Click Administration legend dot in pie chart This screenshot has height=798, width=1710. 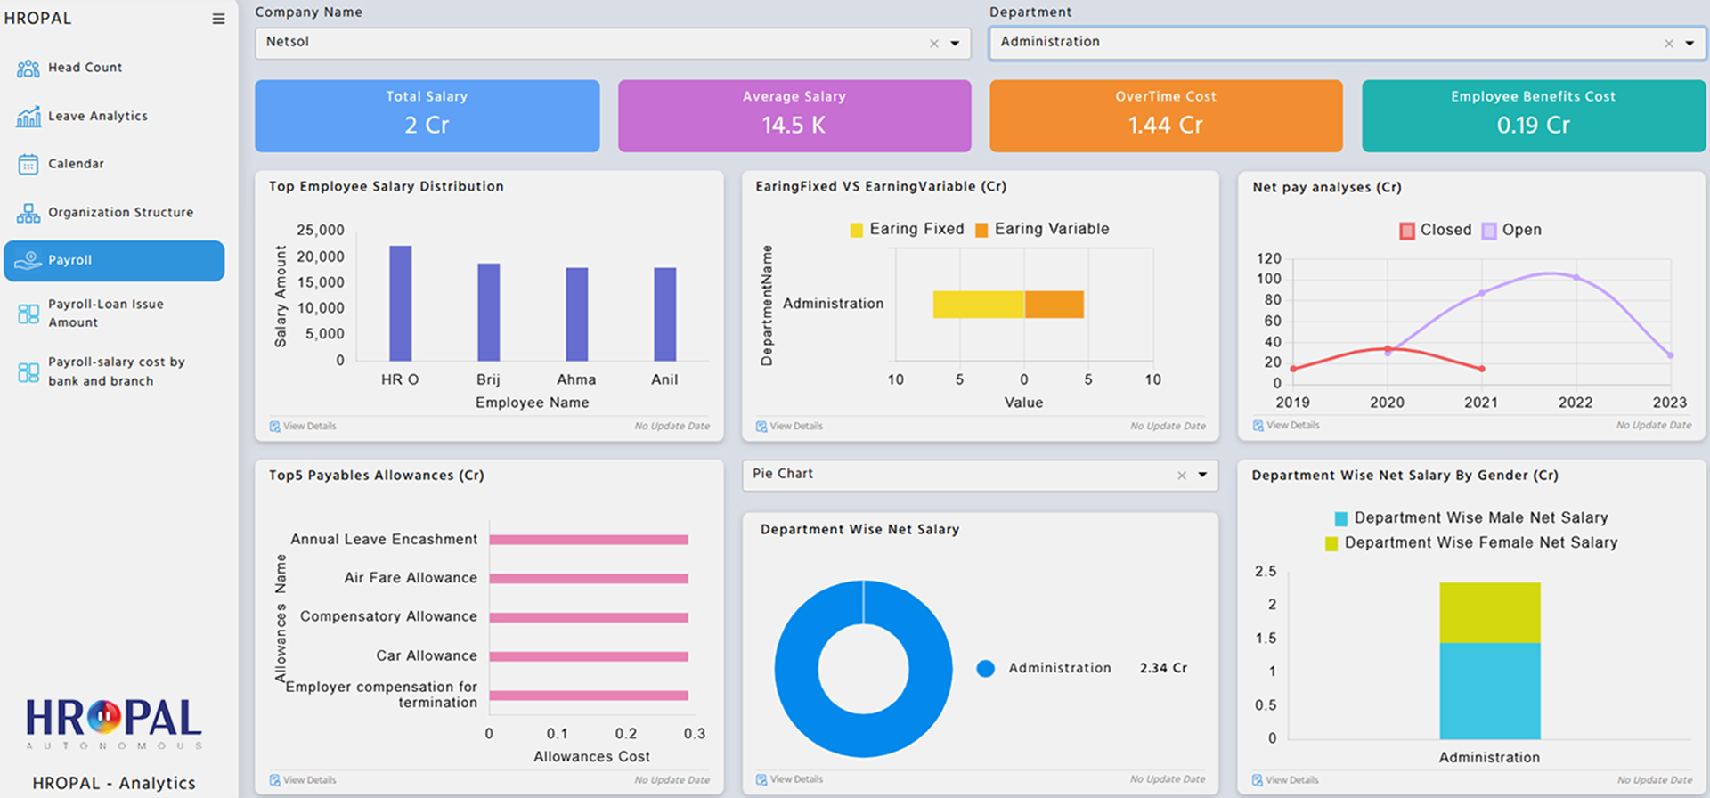pos(985,669)
